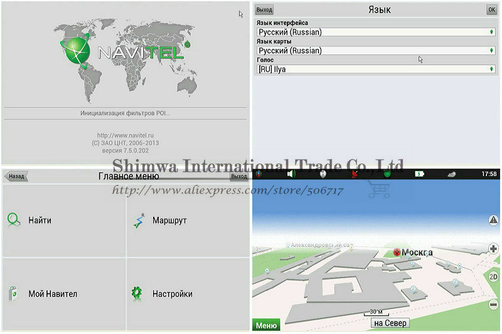This screenshot has width=502, height=334.
Task: Open Язык интерфейса dropdown
Action: pyautogui.click(x=376, y=32)
